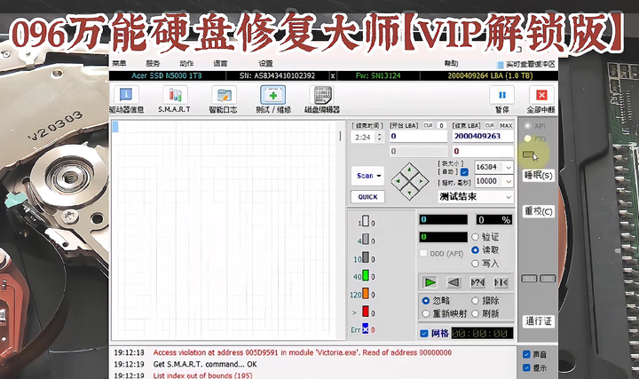Click the down arrow on the diamond navigator
This screenshot has height=379, width=639.
(x=409, y=193)
